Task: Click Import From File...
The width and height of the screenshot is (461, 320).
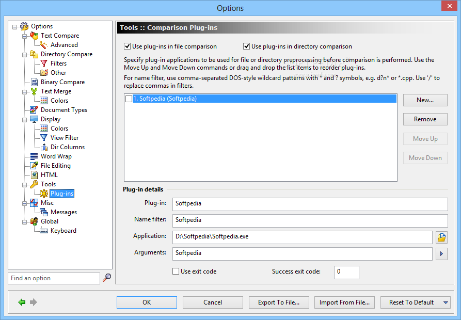Action: [344, 302]
